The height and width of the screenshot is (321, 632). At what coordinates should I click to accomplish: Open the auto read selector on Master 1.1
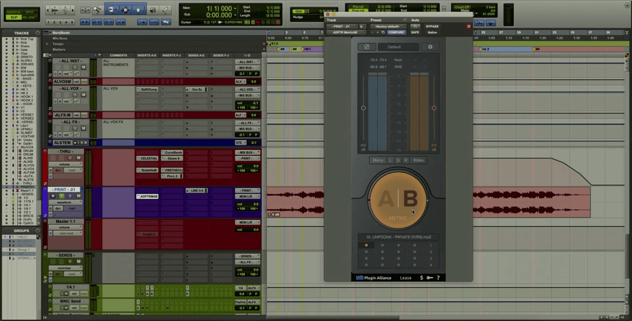(x=67, y=233)
